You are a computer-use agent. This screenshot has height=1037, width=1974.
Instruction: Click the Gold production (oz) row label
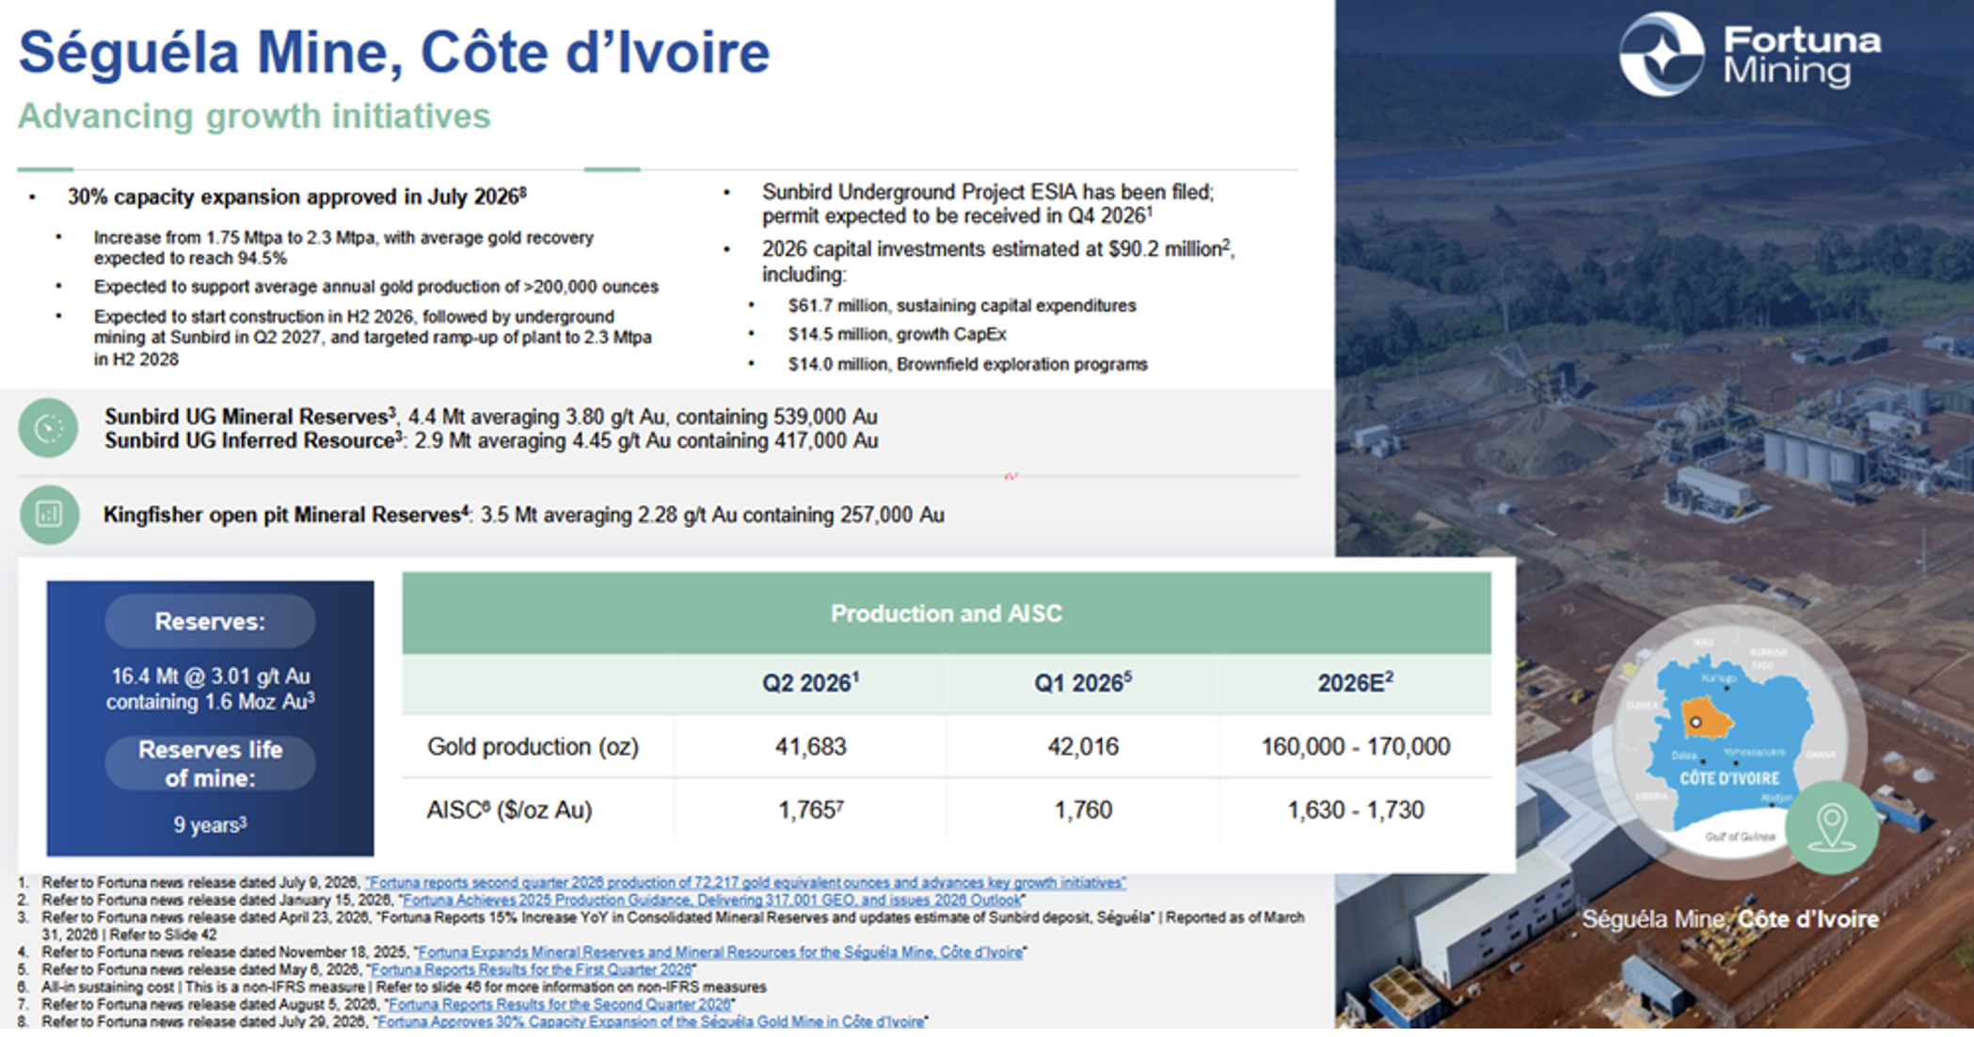pos(533,747)
